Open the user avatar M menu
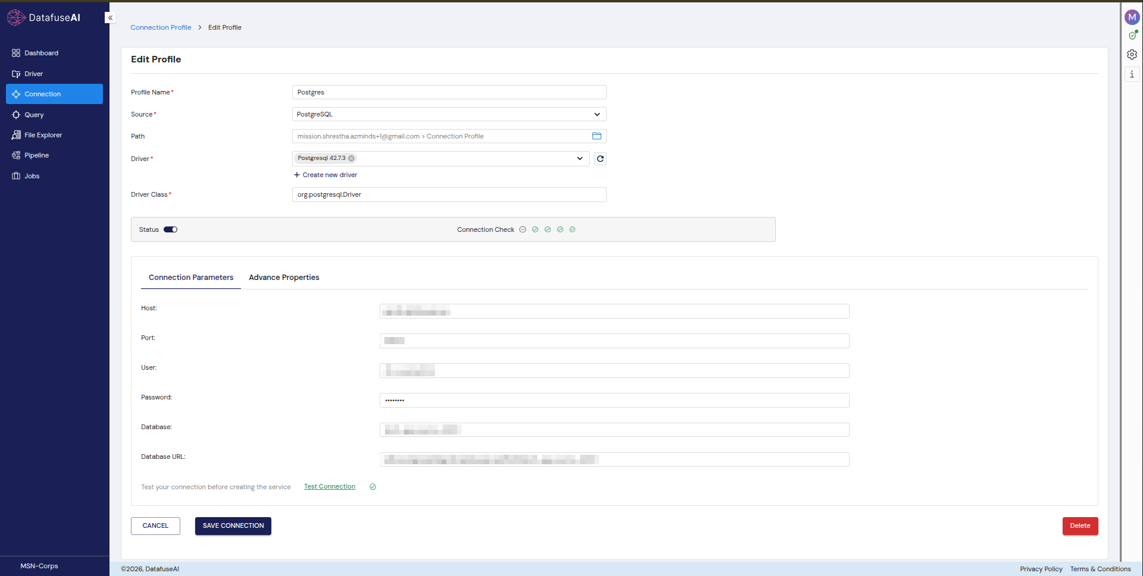This screenshot has height=576, width=1143. (x=1132, y=17)
